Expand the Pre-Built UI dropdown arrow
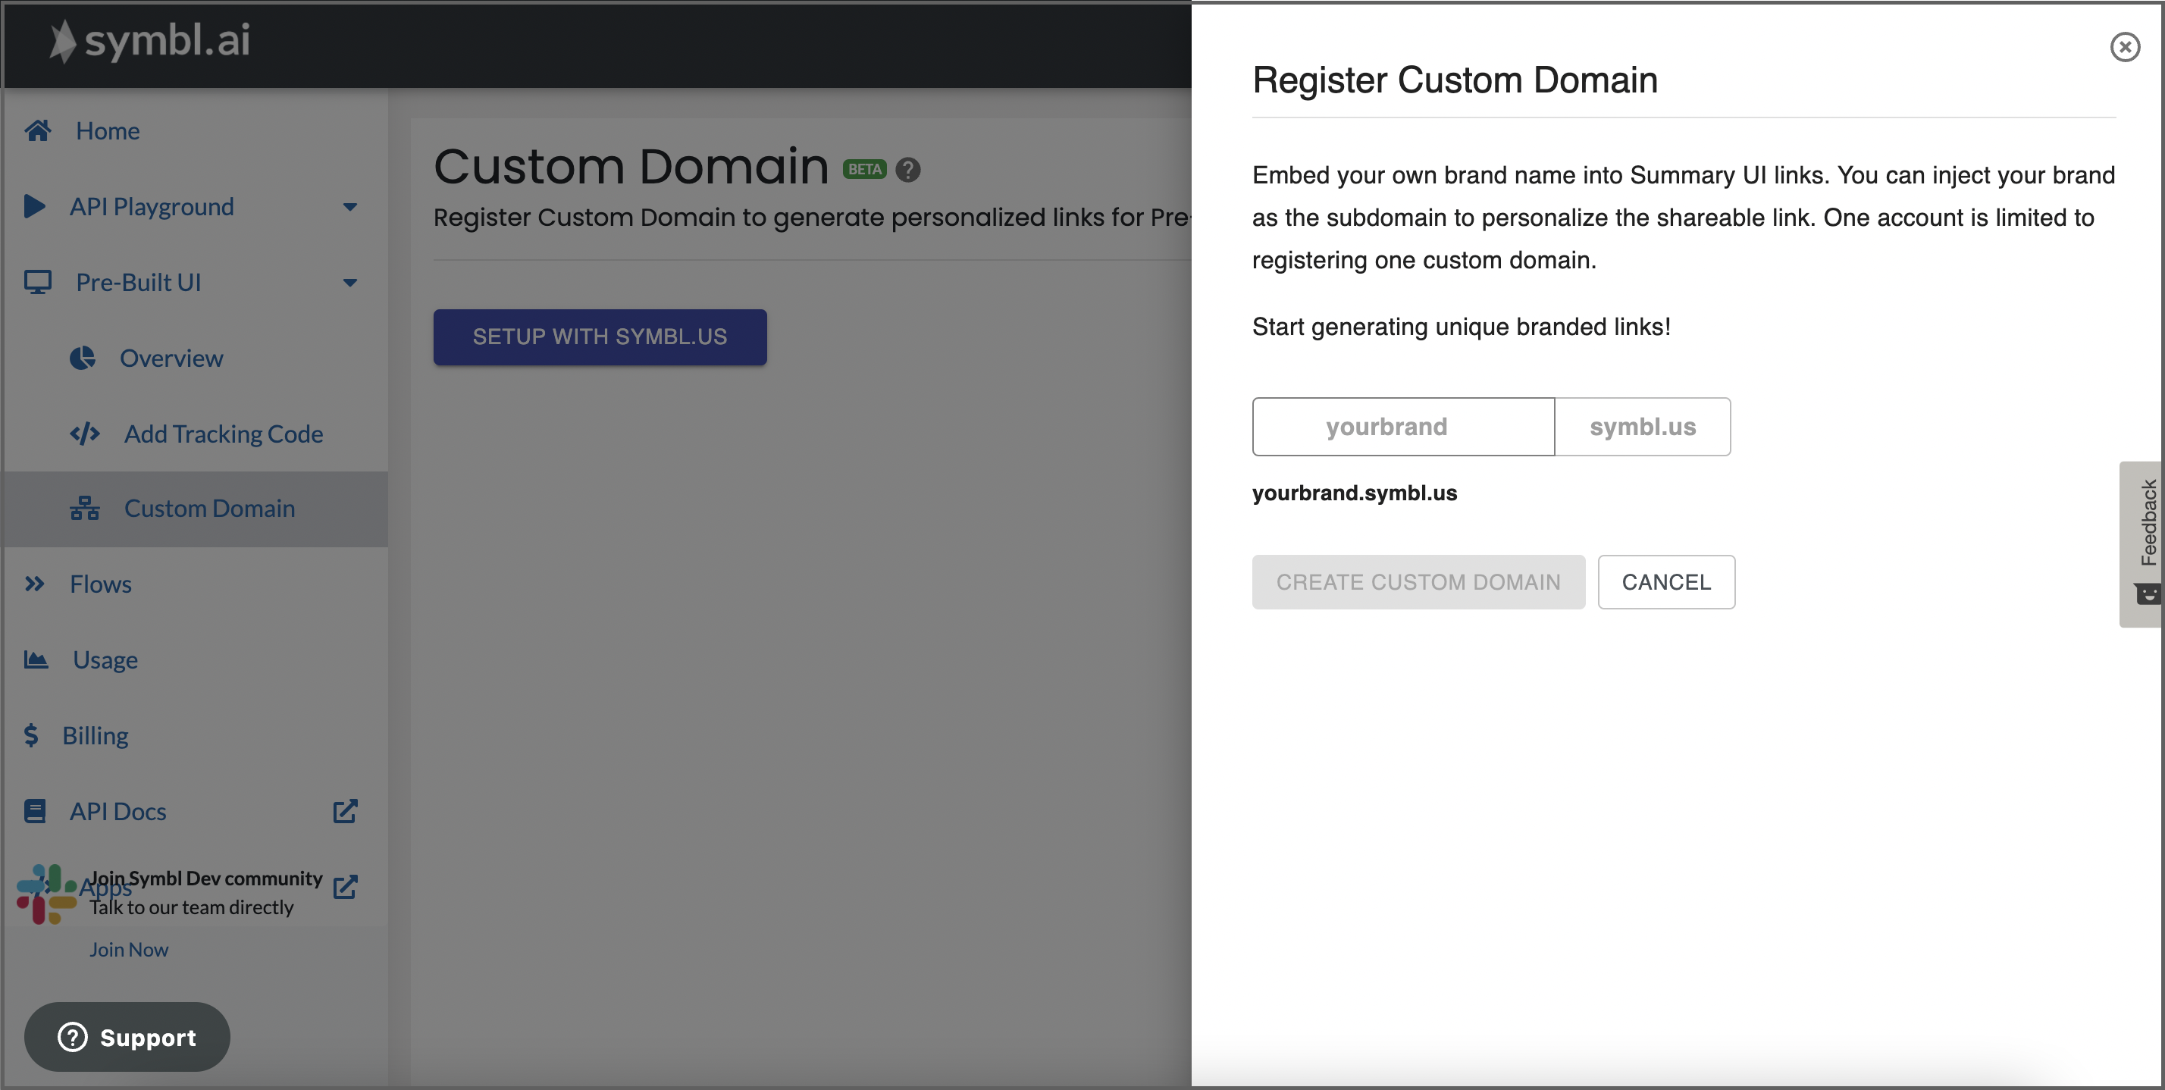This screenshot has width=2165, height=1090. pos(350,282)
